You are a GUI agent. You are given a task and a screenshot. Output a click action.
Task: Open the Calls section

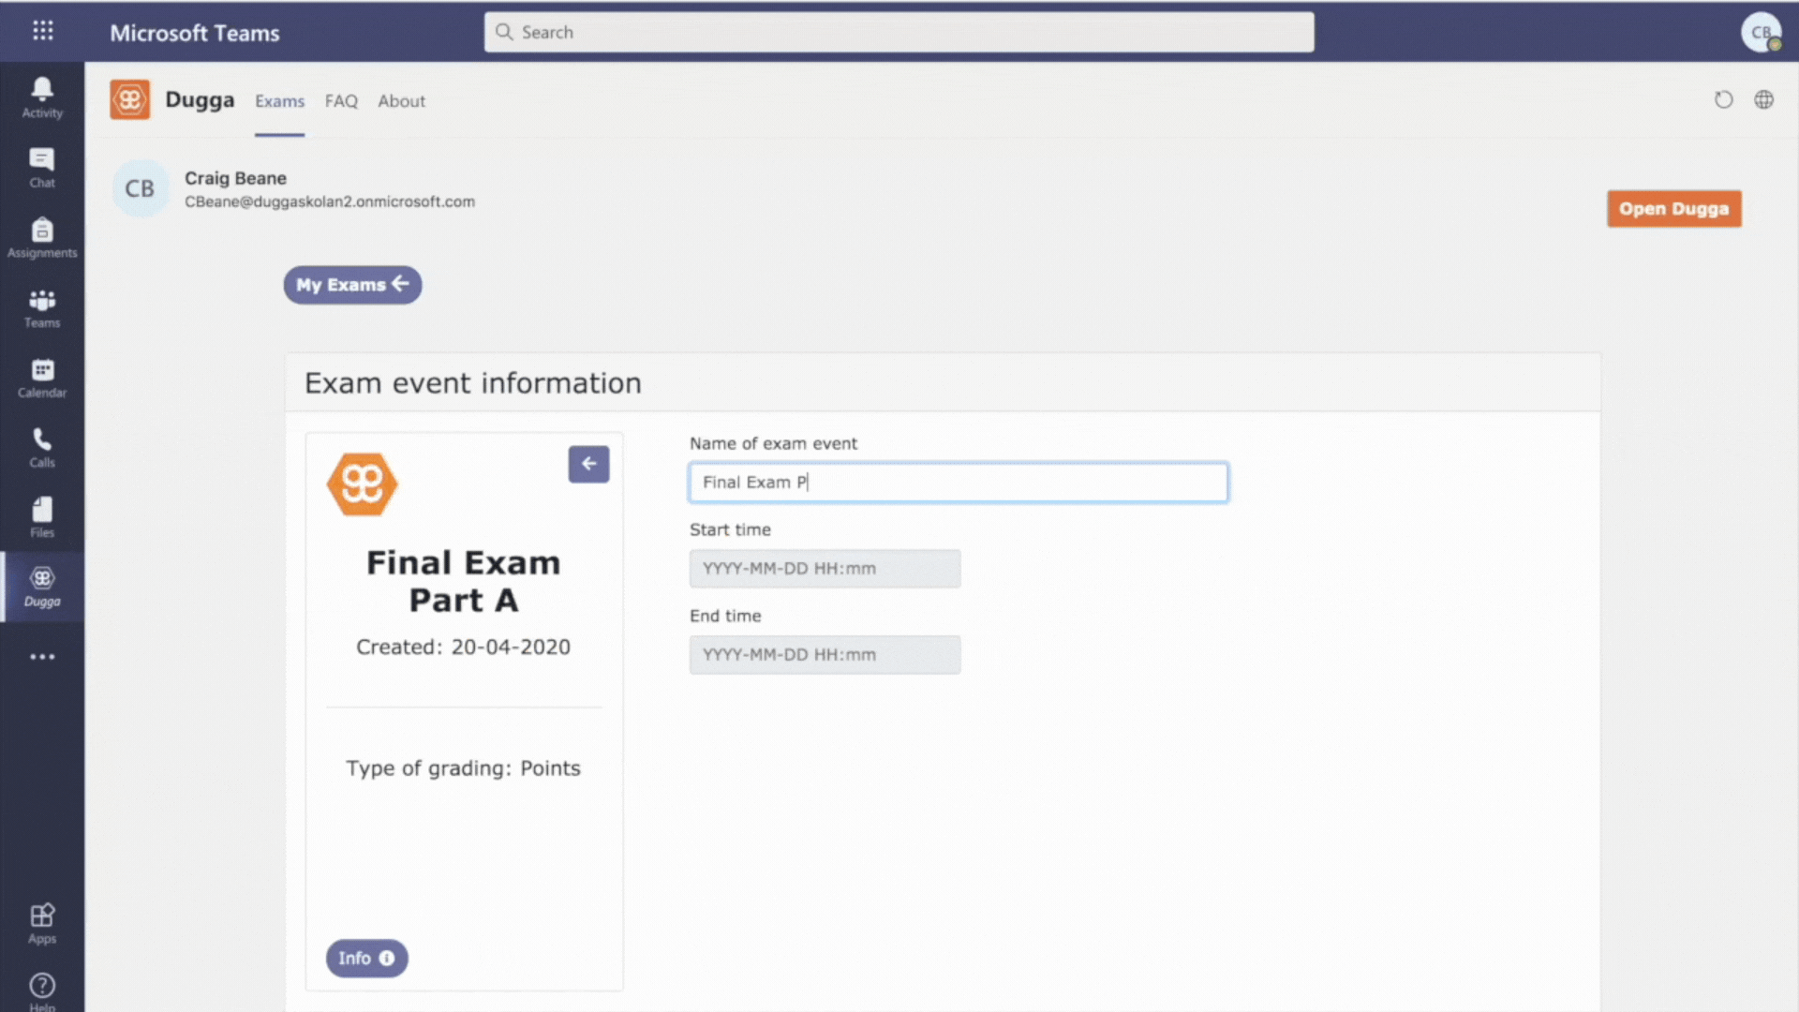pos(42,448)
